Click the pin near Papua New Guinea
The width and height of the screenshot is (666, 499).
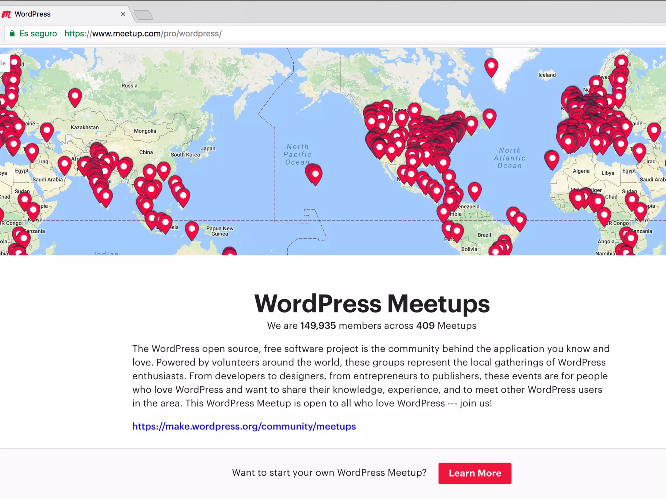[x=192, y=230]
